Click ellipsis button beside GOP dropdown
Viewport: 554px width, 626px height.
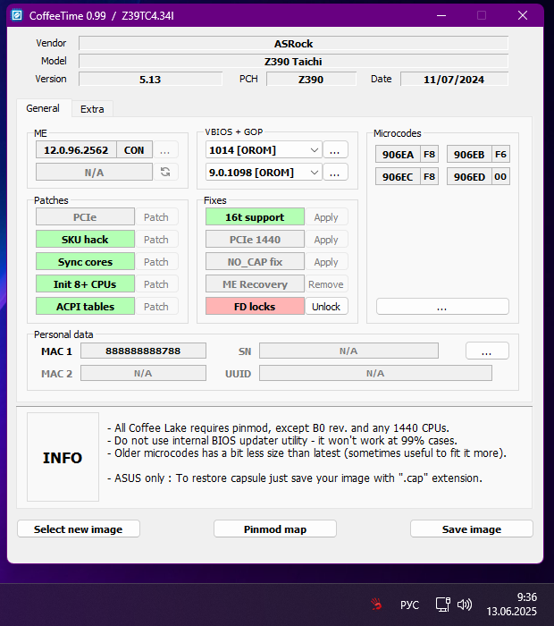point(335,173)
